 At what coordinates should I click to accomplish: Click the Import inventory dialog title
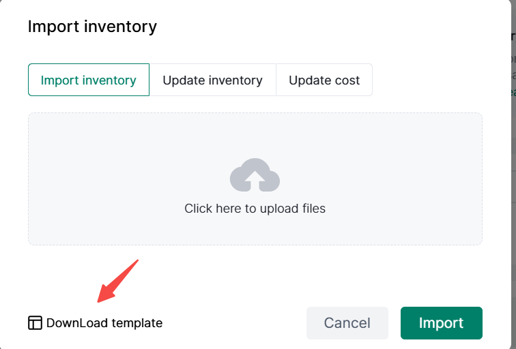click(92, 27)
